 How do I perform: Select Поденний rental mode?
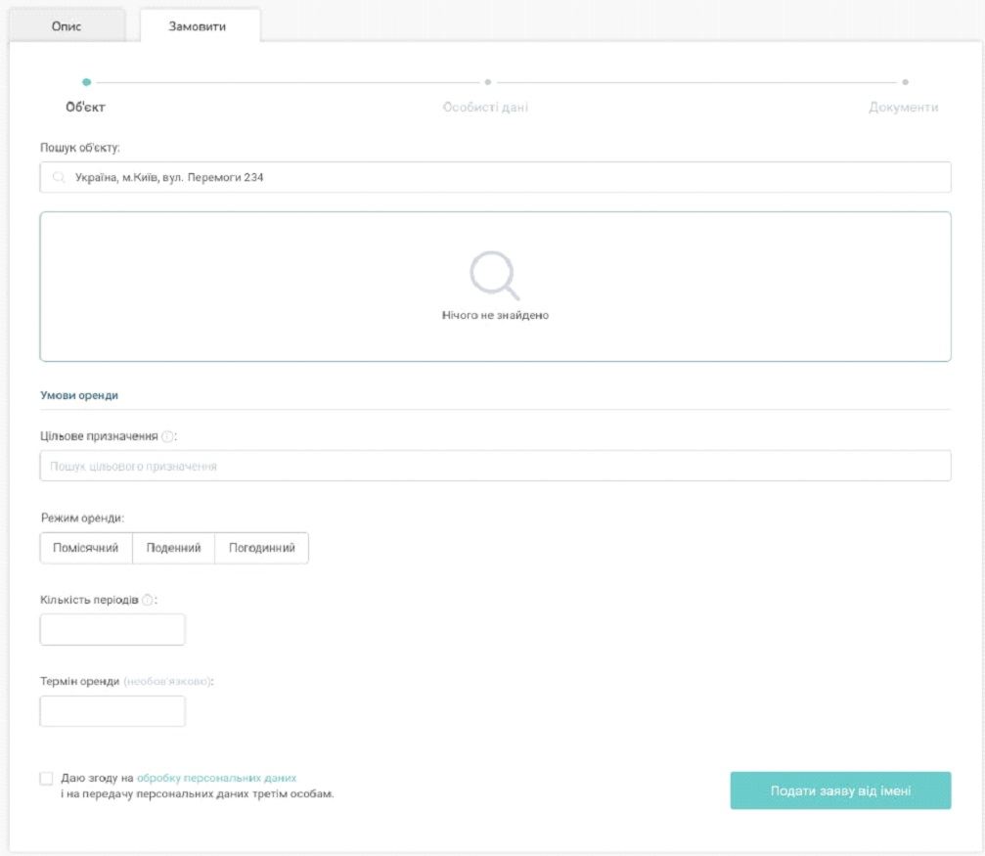173,548
